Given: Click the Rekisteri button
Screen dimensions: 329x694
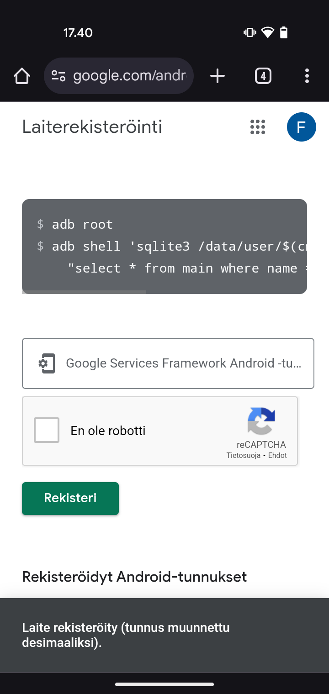Looking at the screenshot, I should (x=70, y=499).
